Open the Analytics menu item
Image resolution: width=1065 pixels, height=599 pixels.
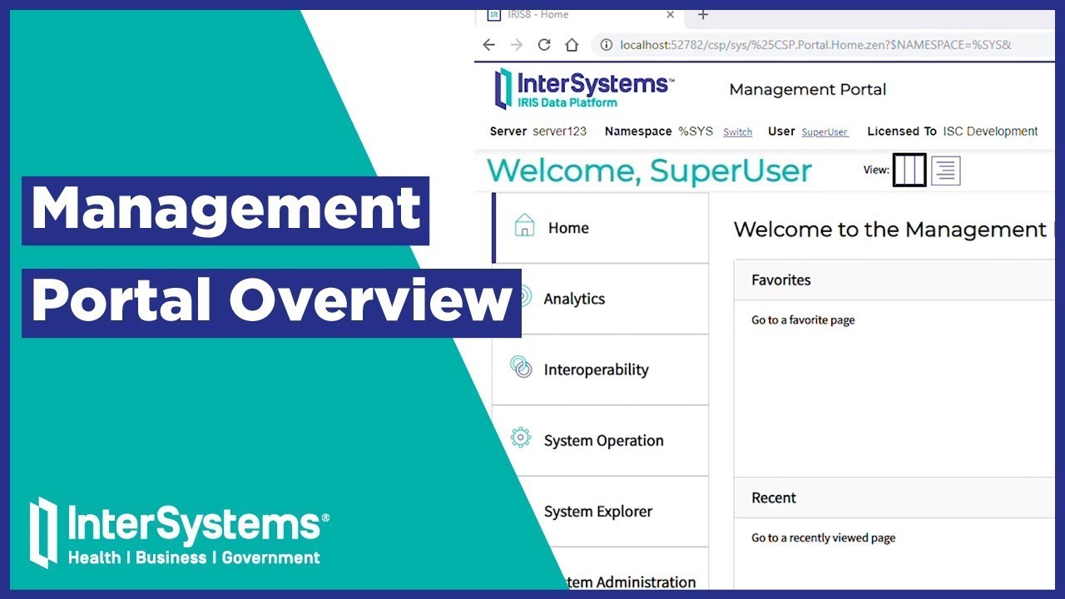pyautogui.click(x=600, y=299)
